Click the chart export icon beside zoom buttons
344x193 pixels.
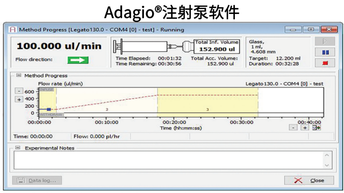317,128
